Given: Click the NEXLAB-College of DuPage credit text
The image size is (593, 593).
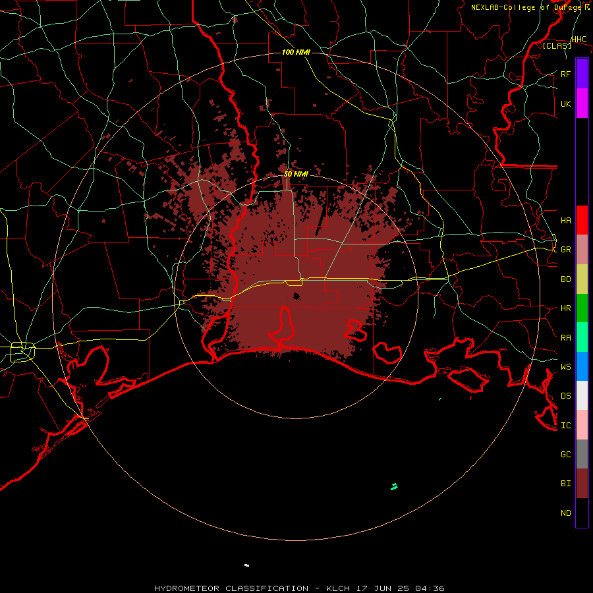Looking at the screenshot, I should [x=527, y=7].
